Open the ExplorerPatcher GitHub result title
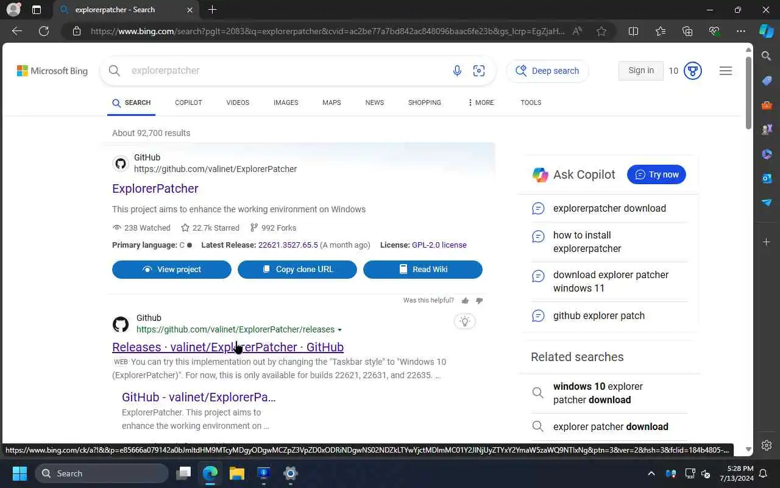This screenshot has height=488, width=780. [x=155, y=188]
